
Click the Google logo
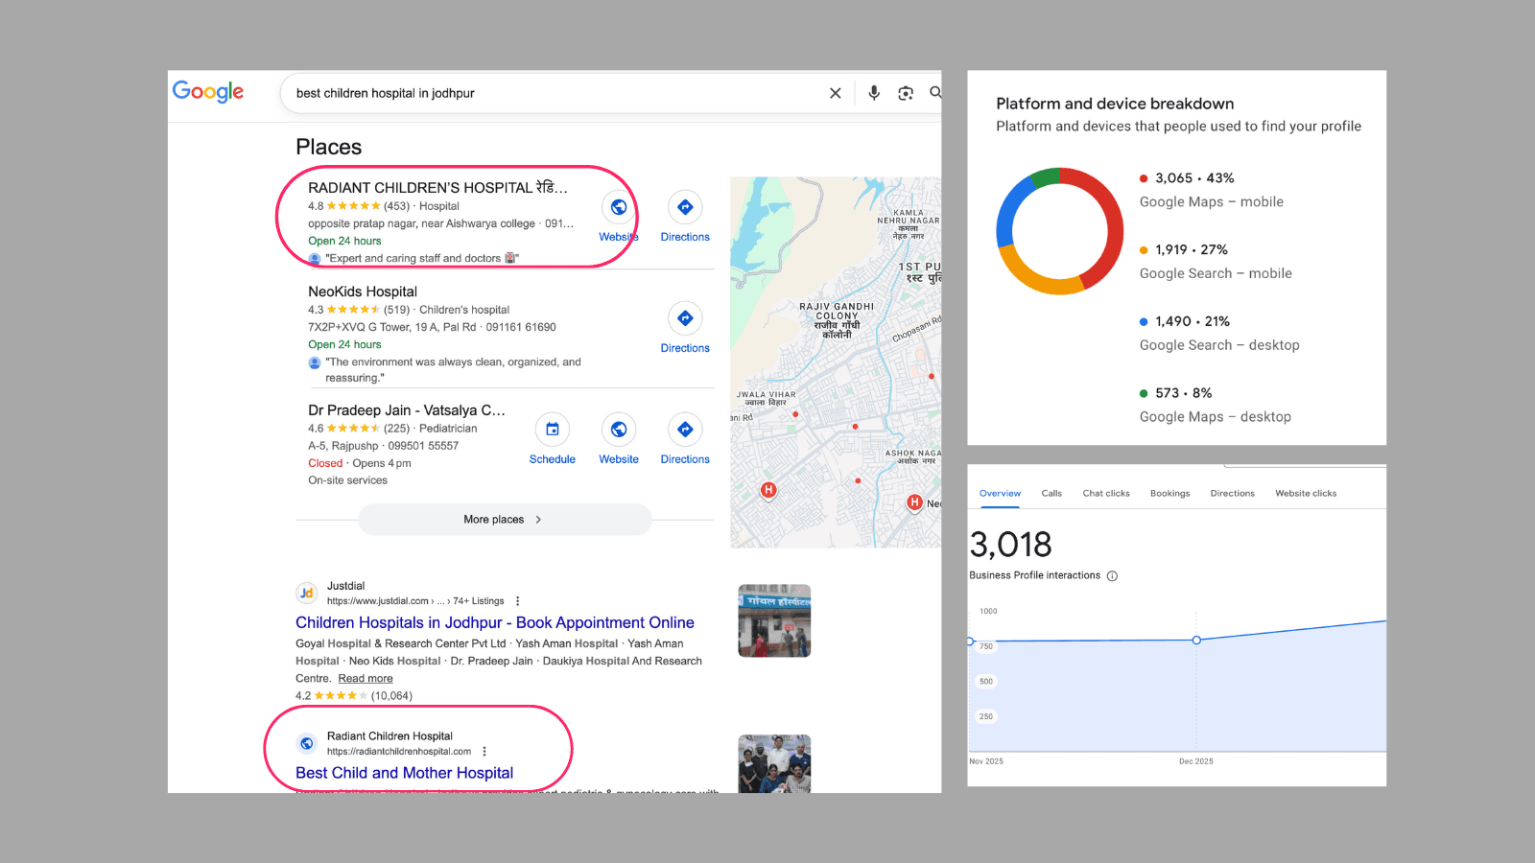208,91
